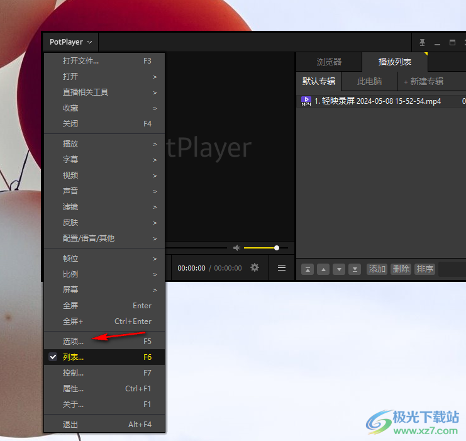Viewport: 466px width, 441px height.
Task: Click the 删除 button
Action: tap(401, 269)
